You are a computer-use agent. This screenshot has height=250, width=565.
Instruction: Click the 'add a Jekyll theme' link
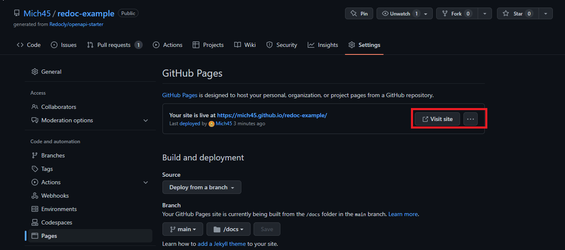click(x=222, y=244)
